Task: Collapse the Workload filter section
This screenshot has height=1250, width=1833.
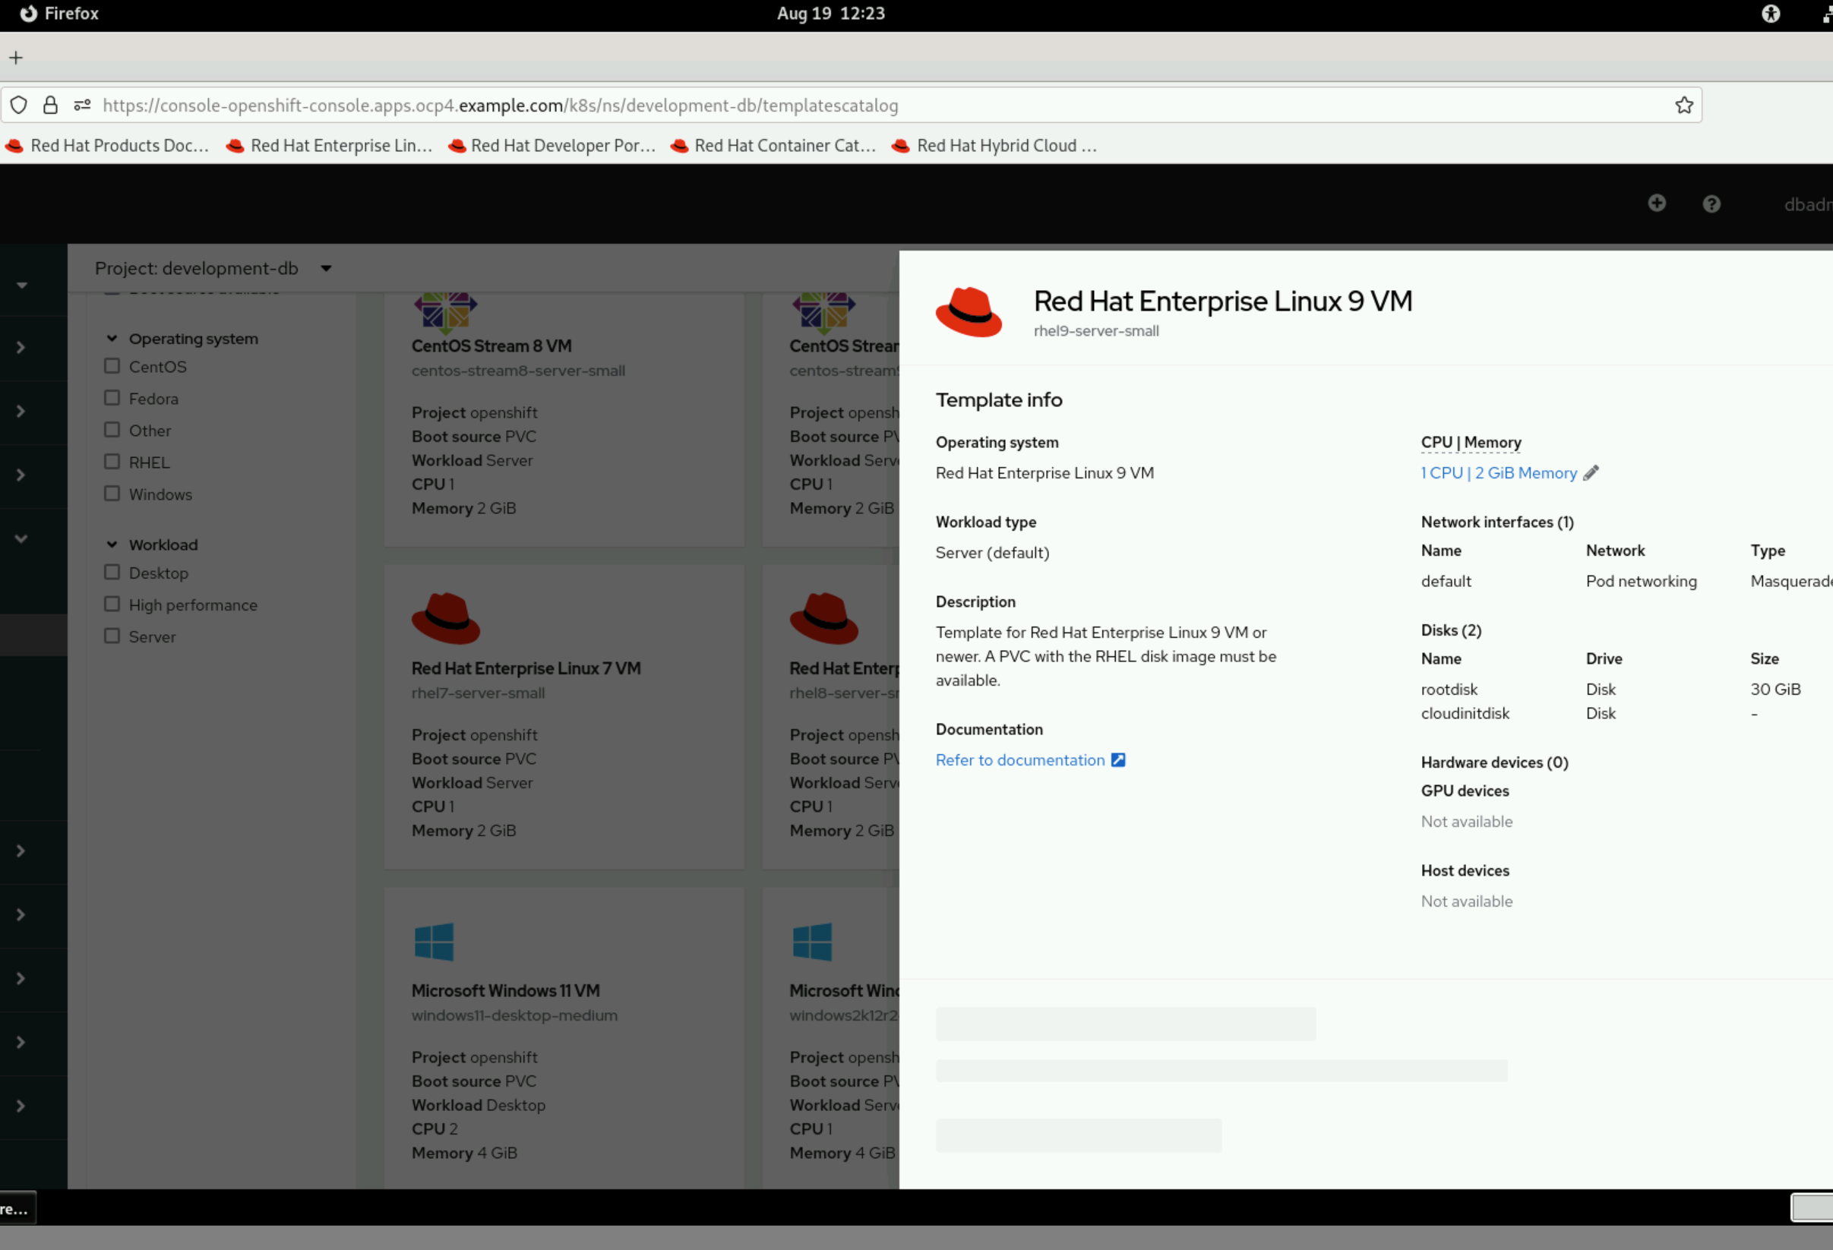Action: (112, 545)
